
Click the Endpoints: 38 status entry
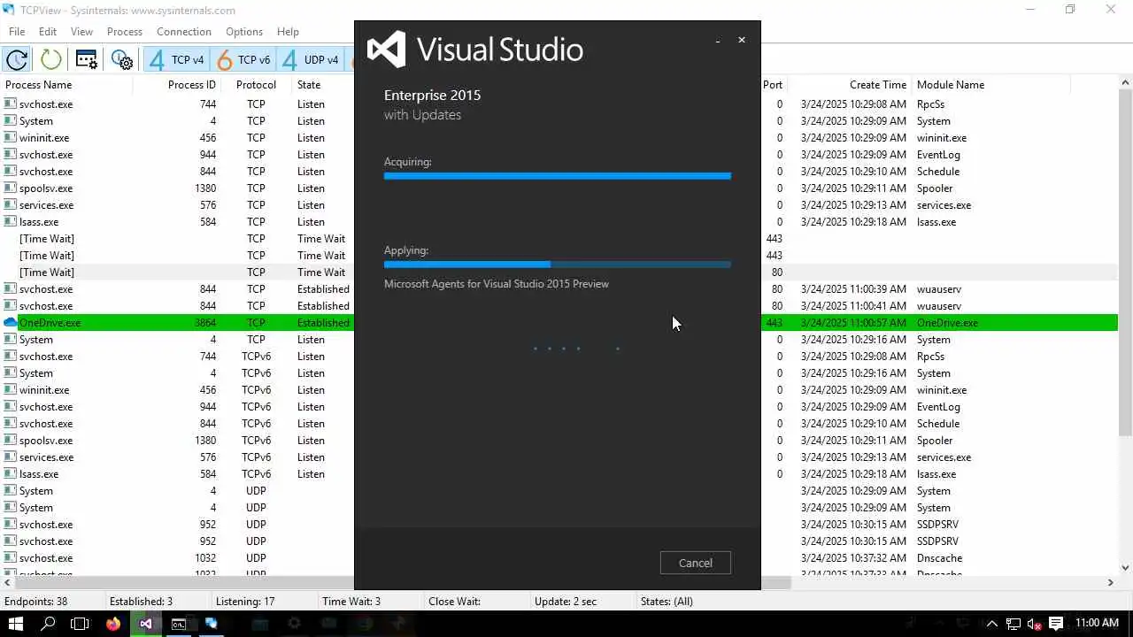tap(35, 602)
